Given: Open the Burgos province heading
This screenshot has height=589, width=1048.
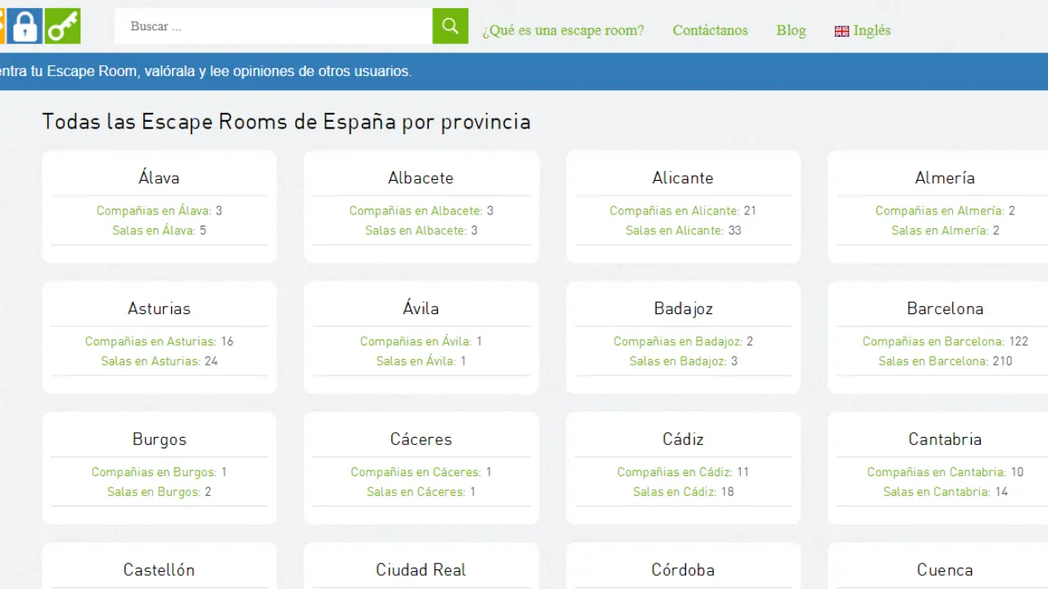Looking at the screenshot, I should 159,439.
